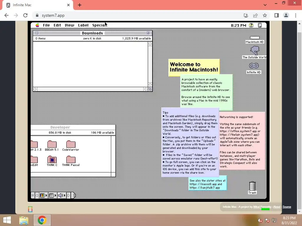Go back in Chrome
Image resolution: width=302 pixels, height=226 pixels.
[x=6, y=15]
